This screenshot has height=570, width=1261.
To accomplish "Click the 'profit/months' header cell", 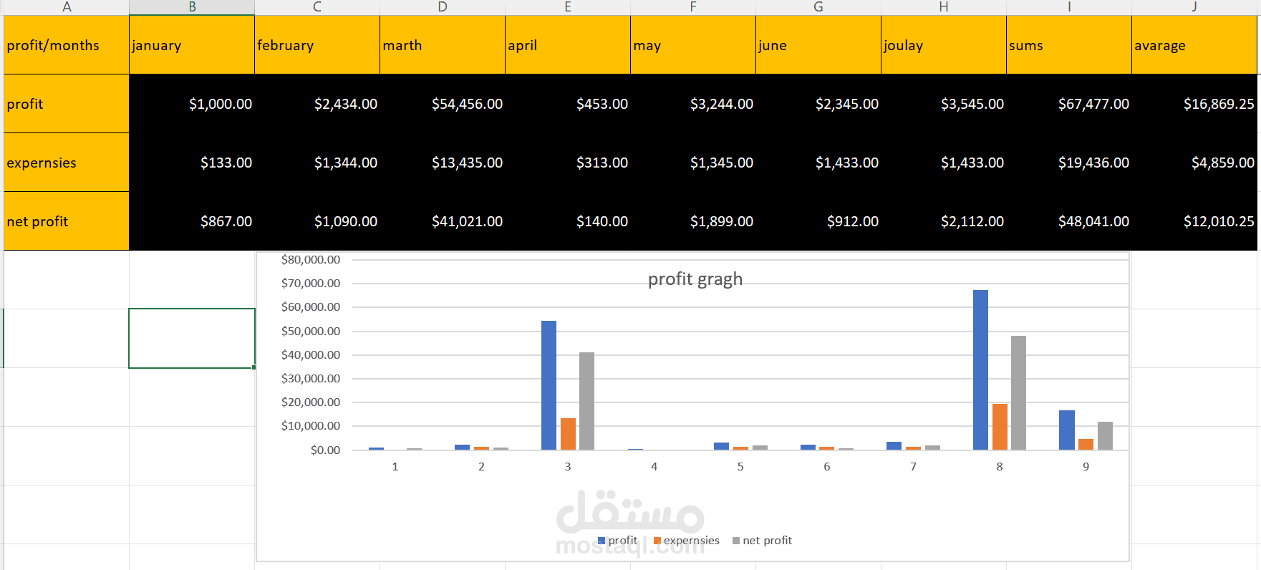I will (x=67, y=45).
